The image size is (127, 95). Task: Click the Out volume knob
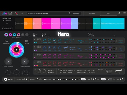(122, 79)
